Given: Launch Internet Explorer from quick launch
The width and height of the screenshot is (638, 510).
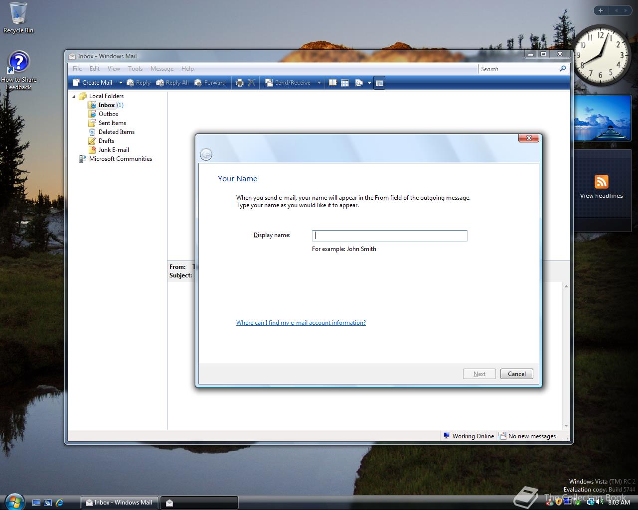Looking at the screenshot, I should coord(60,503).
